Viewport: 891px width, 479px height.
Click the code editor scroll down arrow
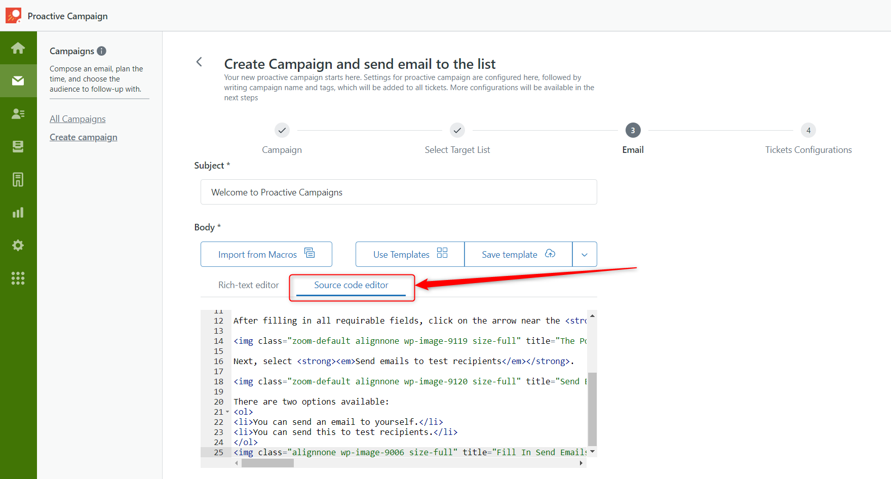(x=592, y=451)
